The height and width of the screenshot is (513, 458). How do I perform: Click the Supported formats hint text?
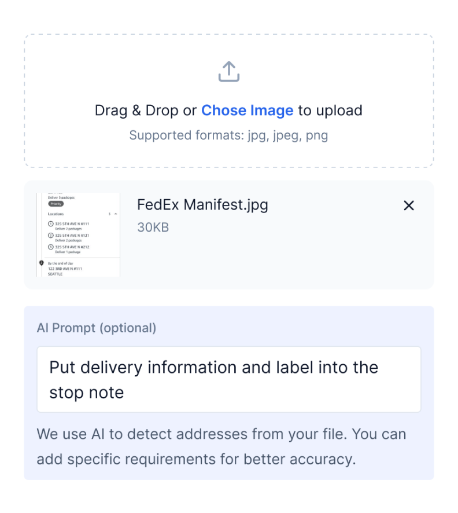(x=228, y=135)
